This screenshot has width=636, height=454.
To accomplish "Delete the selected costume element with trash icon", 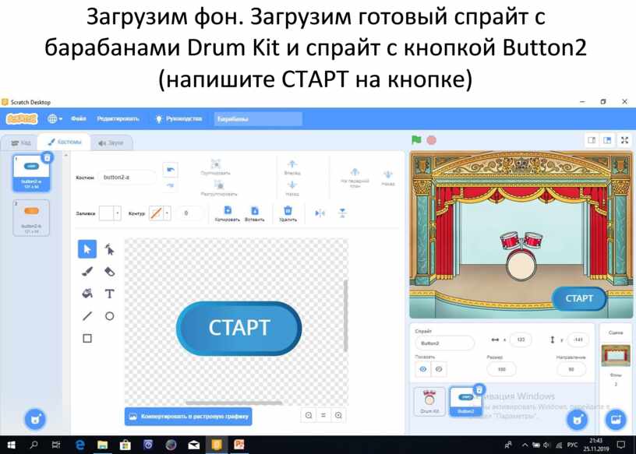I will point(288,213).
